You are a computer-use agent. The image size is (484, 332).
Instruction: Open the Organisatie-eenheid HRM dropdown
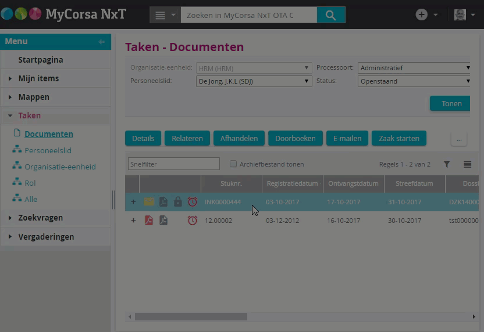click(254, 68)
